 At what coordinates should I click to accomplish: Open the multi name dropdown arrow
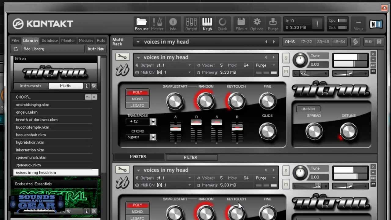click(138, 42)
